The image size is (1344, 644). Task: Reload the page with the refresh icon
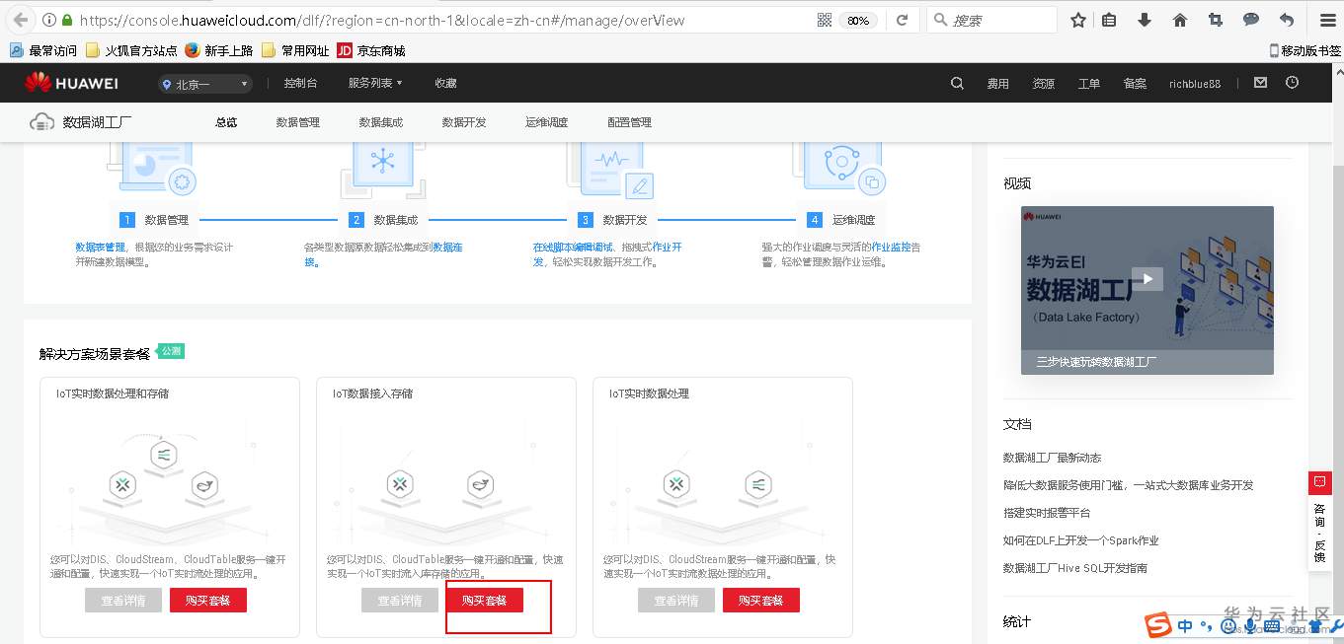click(902, 19)
